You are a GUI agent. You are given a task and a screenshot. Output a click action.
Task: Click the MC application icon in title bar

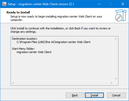(x=4, y=4)
